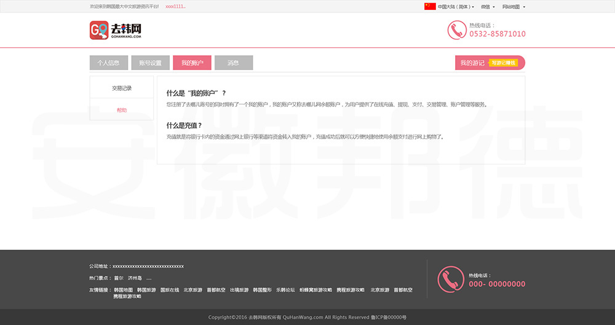The image size is (615, 325).
Task: Click the yellow 写游记赚钱 badge
Action: click(504, 63)
